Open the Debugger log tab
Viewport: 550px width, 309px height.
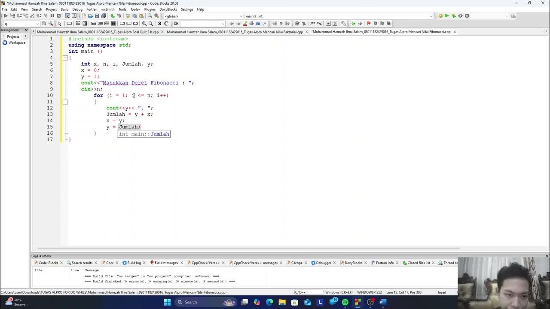pos(324,263)
